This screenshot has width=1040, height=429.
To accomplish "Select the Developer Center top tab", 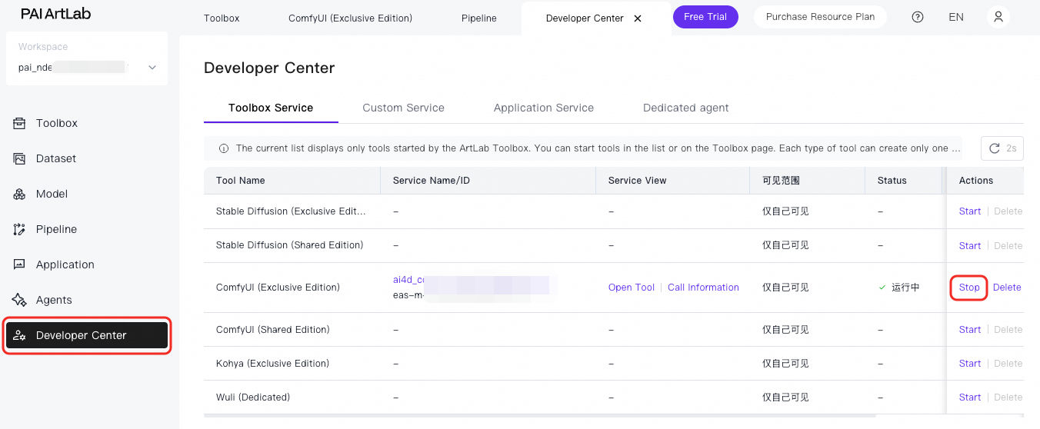I will (585, 18).
